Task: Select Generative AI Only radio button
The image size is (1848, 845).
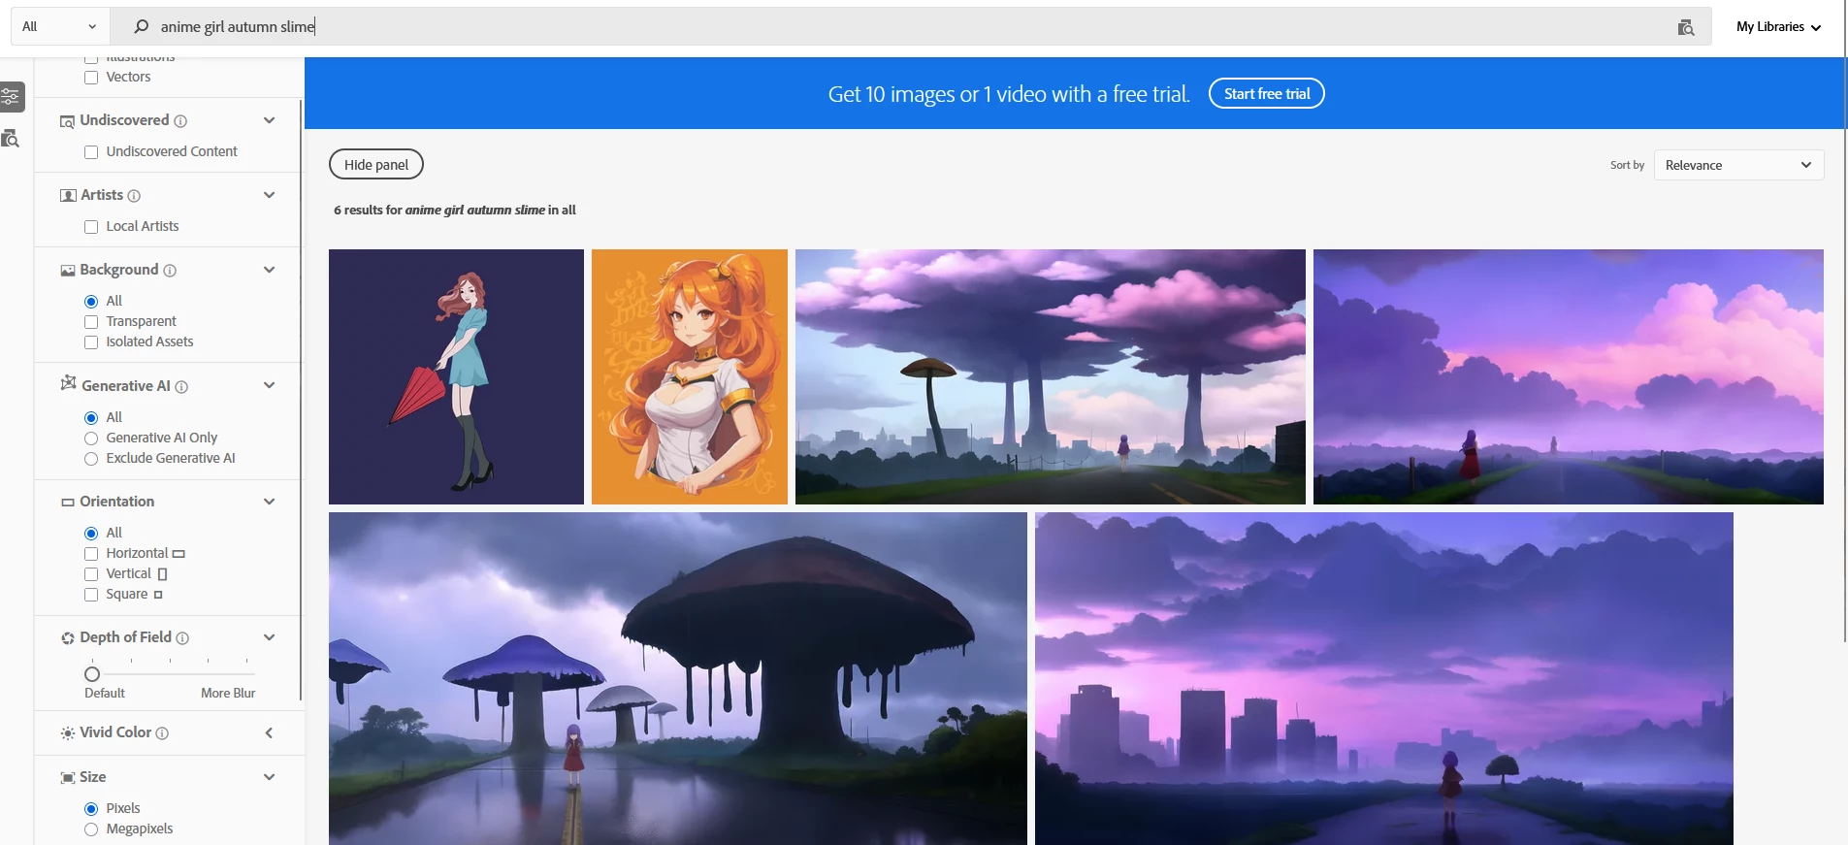Action: 91,439
